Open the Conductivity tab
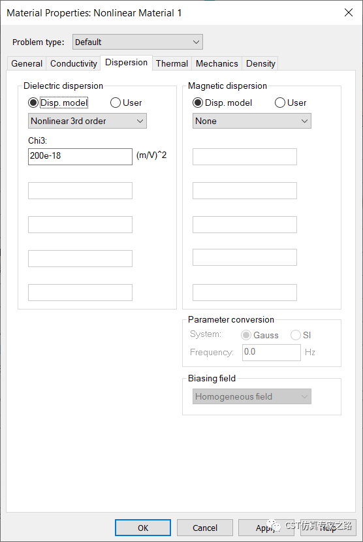Viewport: 363px width, 542px height. click(x=74, y=63)
